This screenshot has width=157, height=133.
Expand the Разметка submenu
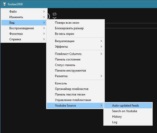[x=75, y=76]
